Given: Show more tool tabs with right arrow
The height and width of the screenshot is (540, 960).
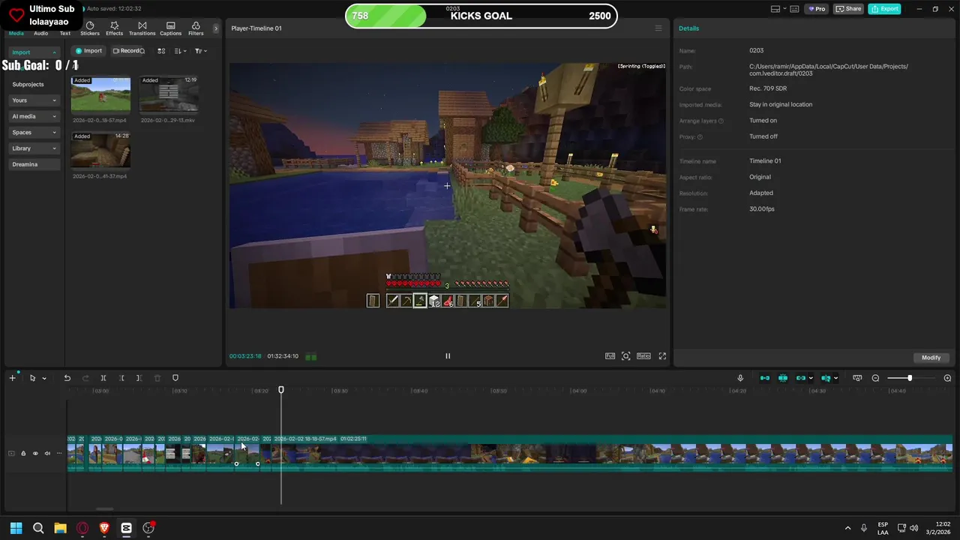Looking at the screenshot, I should (216, 28).
